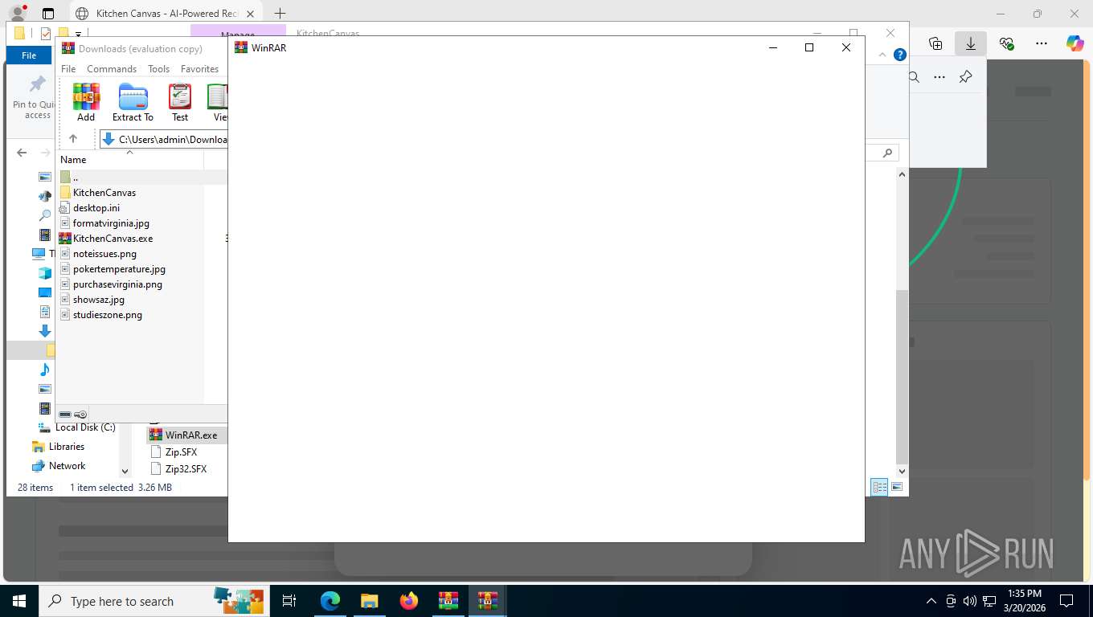Image resolution: width=1093 pixels, height=617 pixels.
Task: Click the Test archive toolbar icon
Action: tap(180, 102)
